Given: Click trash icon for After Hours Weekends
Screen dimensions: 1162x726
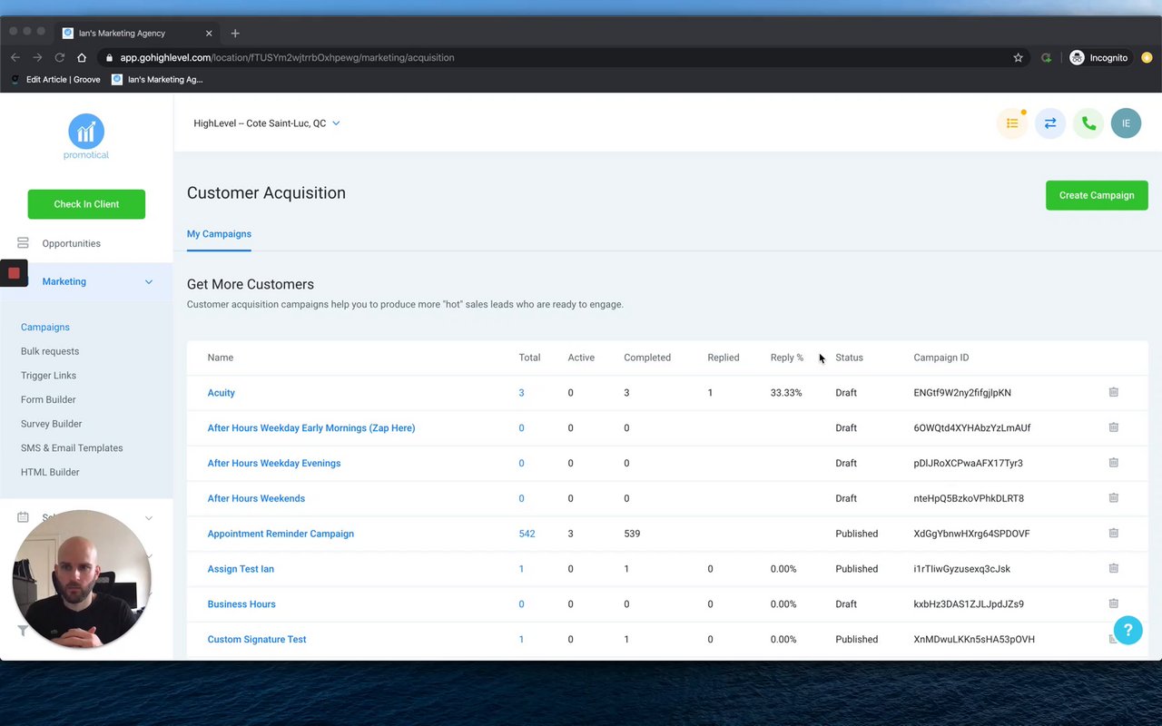Looking at the screenshot, I should pos(1114,497).
